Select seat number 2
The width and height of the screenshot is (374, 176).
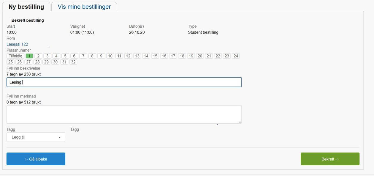click(x=38, y=56)
